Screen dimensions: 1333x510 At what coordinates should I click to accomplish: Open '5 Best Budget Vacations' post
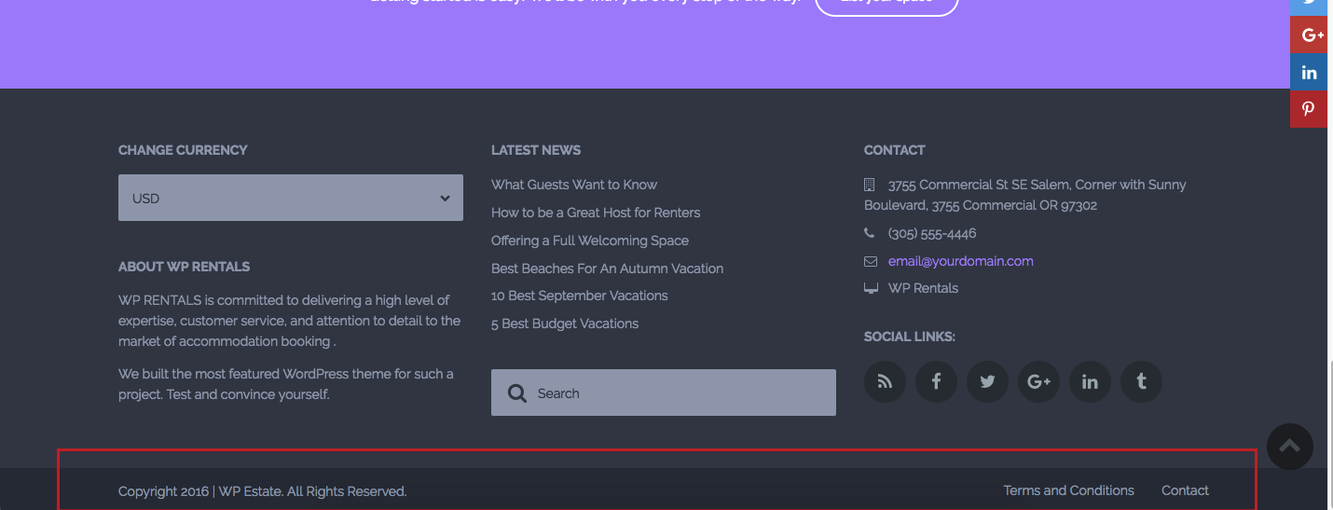565,324
